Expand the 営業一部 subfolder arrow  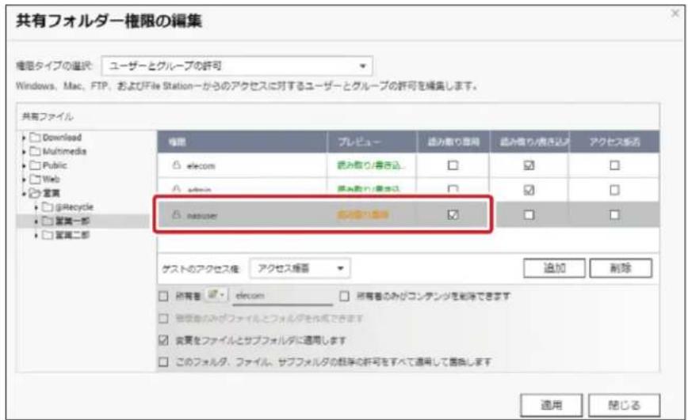[36, 221]
